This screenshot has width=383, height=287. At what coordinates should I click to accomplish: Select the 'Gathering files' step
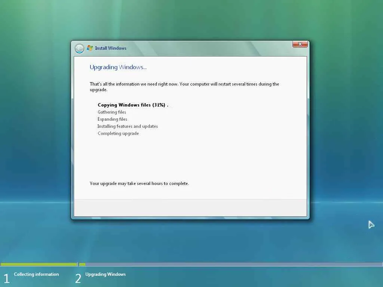tap(112, 112)
